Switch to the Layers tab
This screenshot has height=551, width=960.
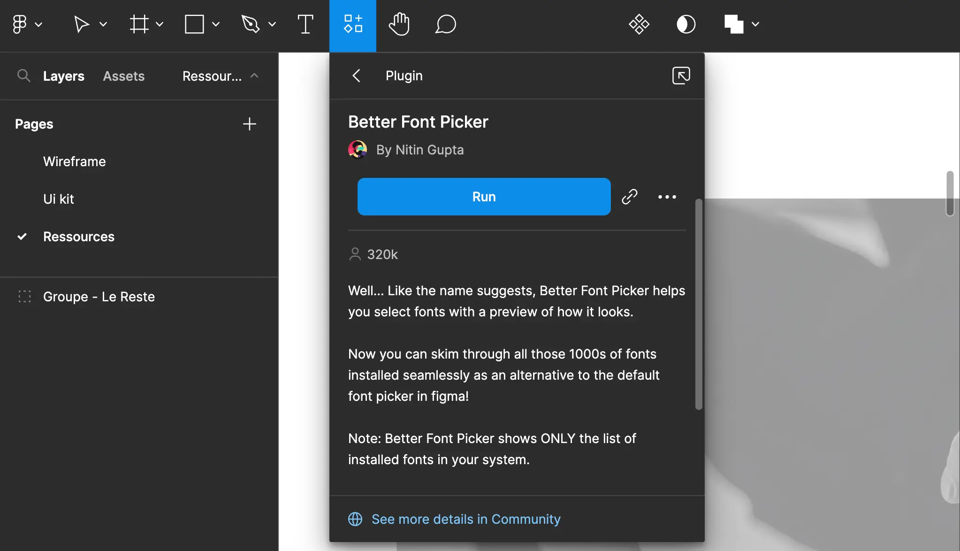64,76
